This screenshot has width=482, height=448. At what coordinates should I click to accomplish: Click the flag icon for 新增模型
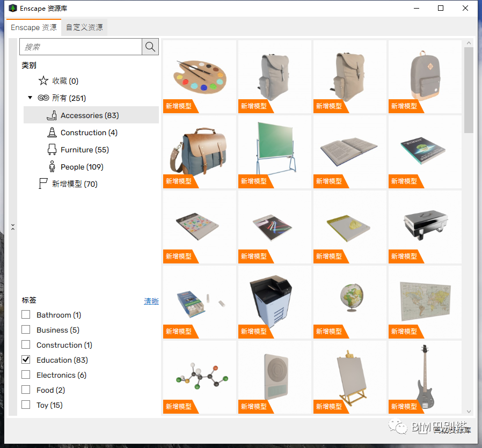pos(43,183)
